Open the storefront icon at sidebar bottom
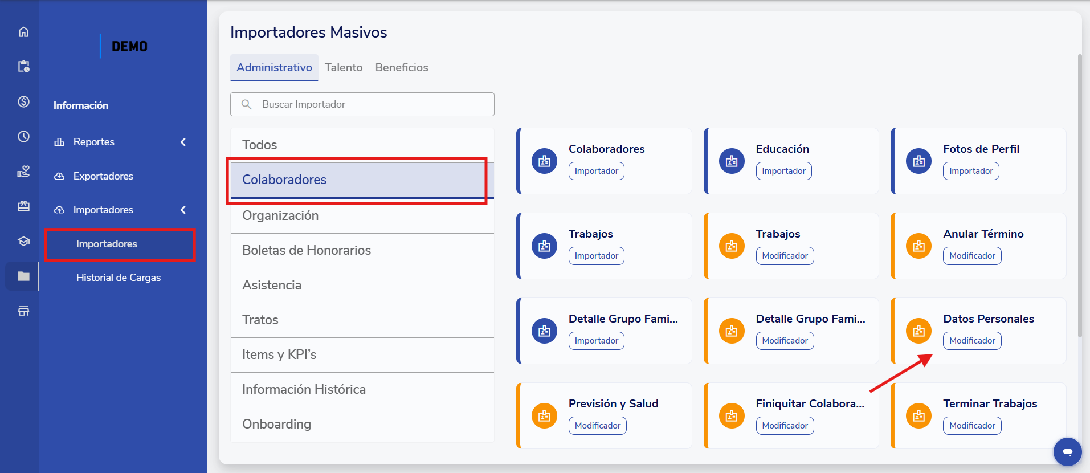This screenshot has height=473, width=1090. pyautogui.click(x=23, y=311)
